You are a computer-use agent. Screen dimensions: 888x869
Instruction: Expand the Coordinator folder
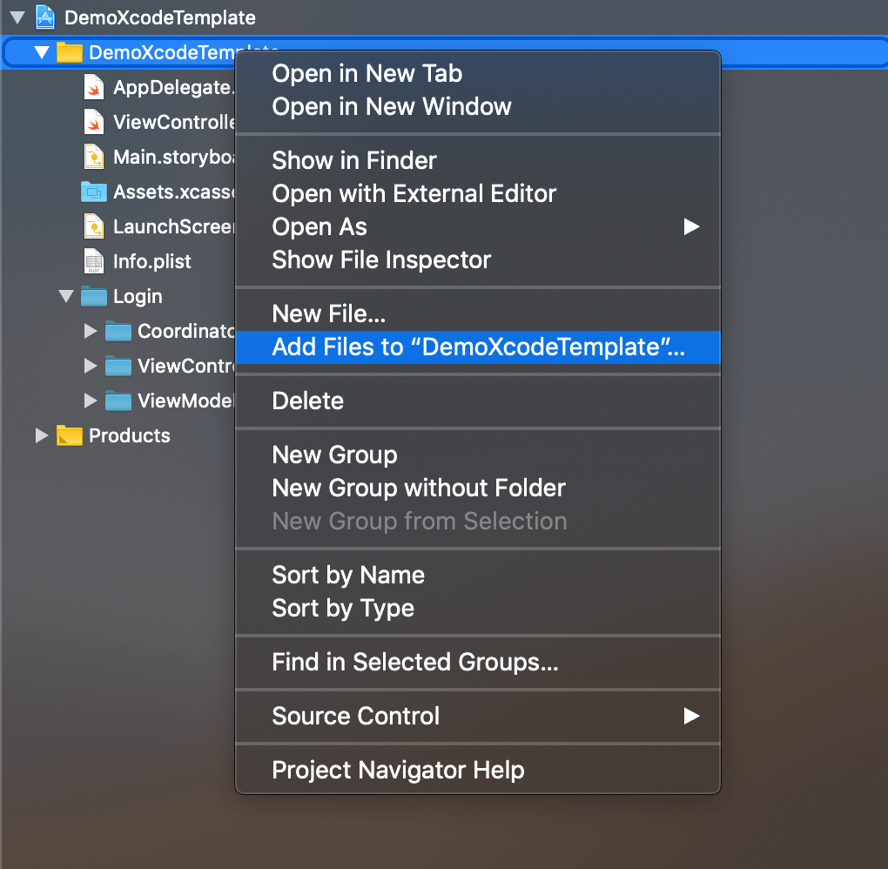tap(90, 331)
